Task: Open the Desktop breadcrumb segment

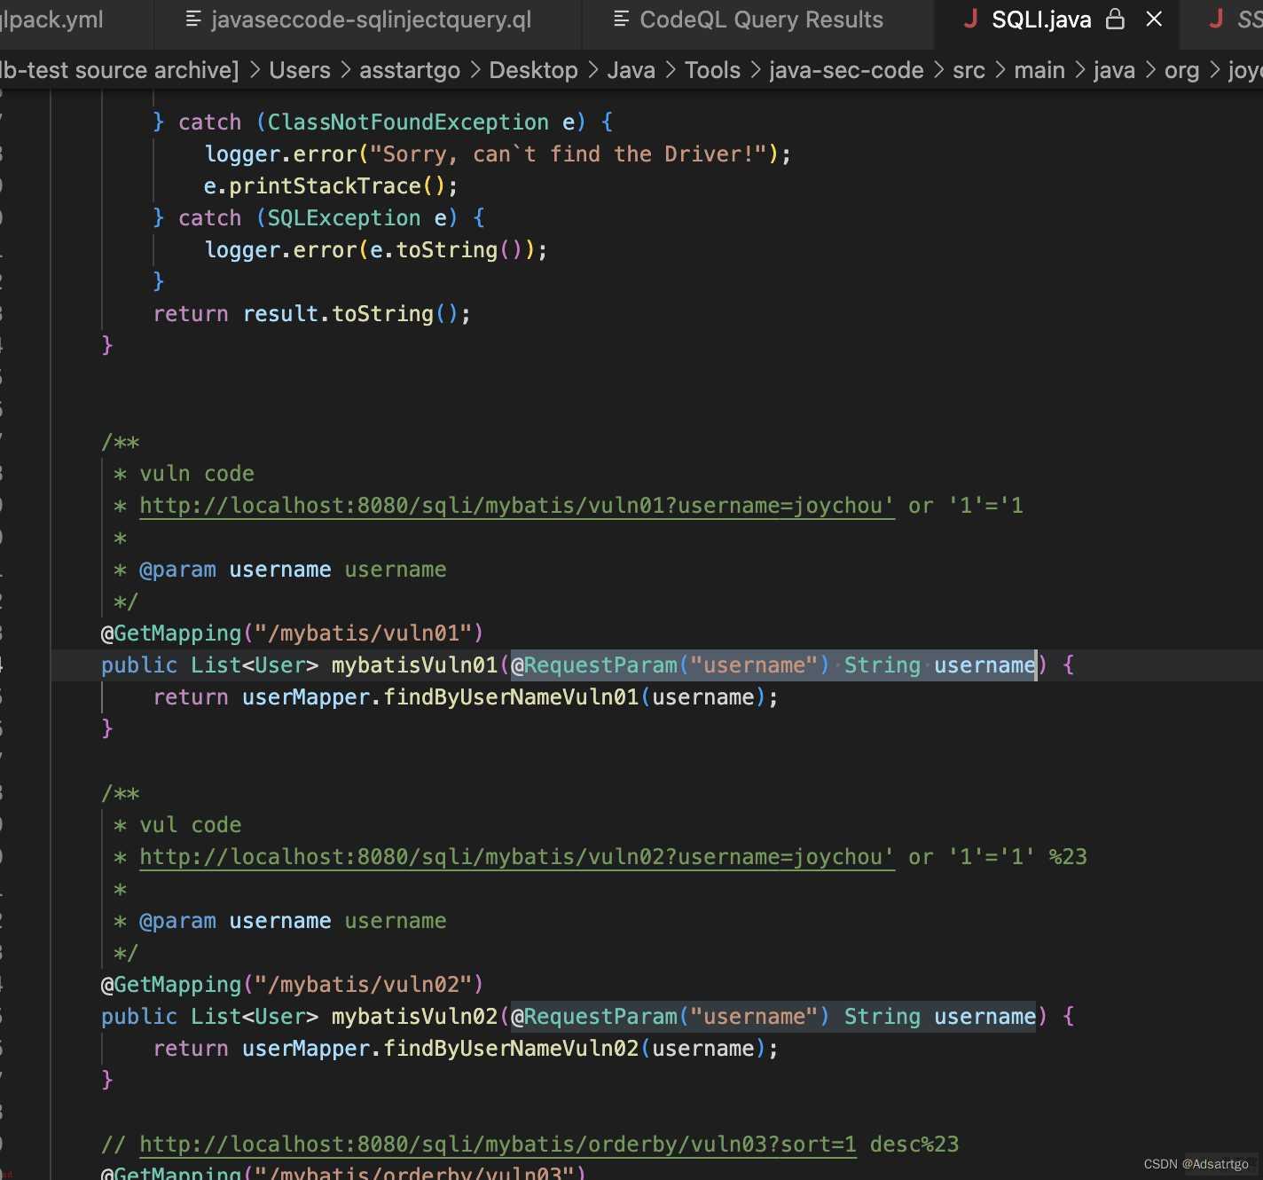Action: [x=533, y=70]
